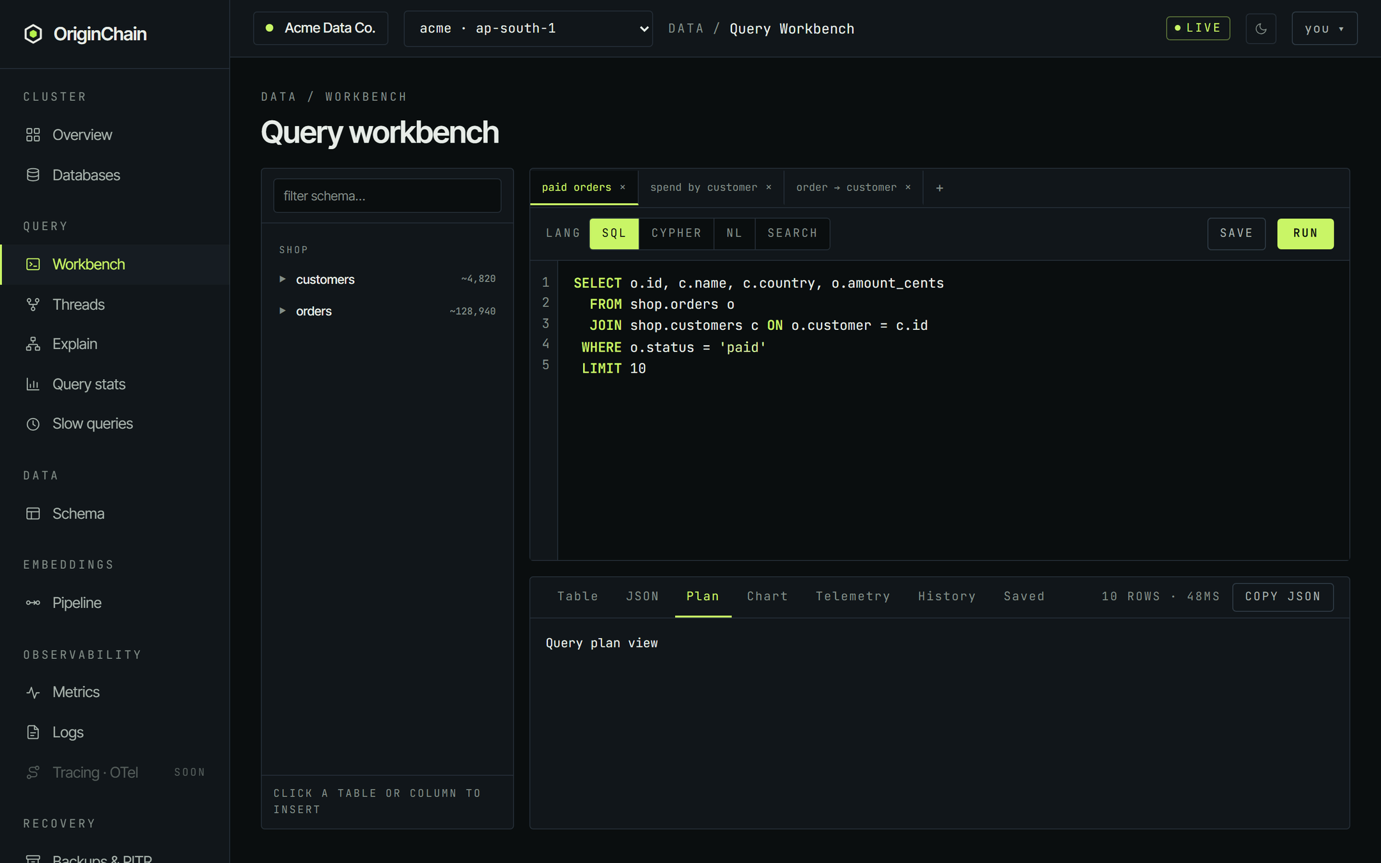
Task: Click the SOON badge beside Tracing
Action: [x=190, y=772]
